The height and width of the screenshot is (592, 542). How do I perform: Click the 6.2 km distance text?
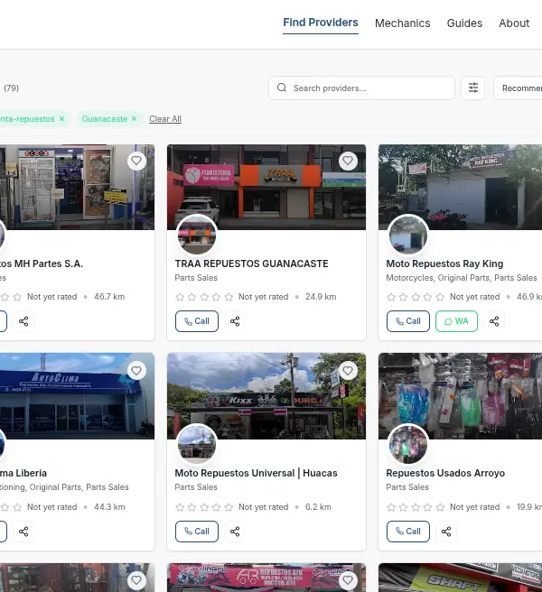pyautogui.click(x=318, y=507)
